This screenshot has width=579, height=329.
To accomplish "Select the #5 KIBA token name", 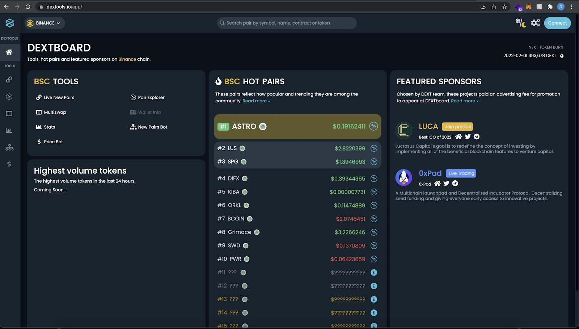I will [234, 192].
